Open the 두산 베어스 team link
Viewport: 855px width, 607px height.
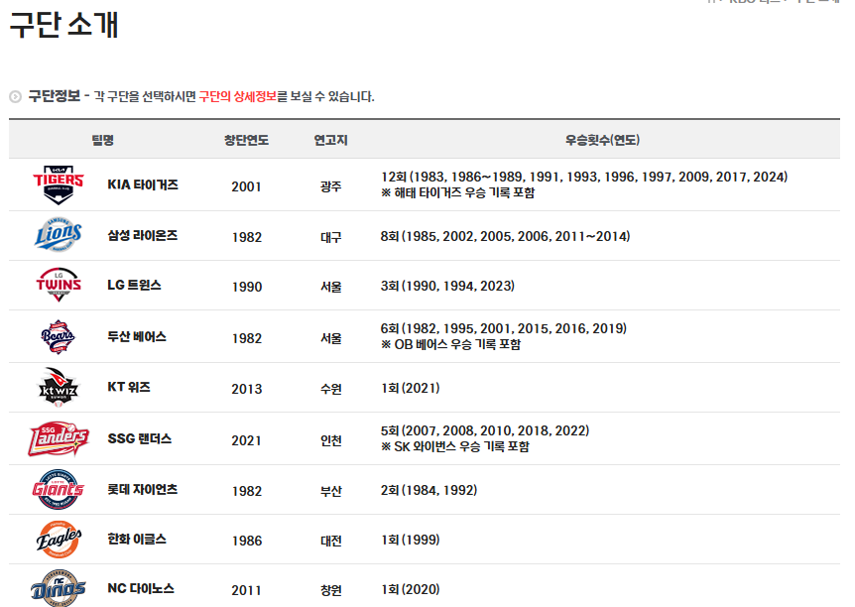pyautogui.click(x=137, y=337)
